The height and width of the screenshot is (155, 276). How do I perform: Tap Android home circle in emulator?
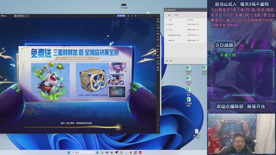coord(158,125)
